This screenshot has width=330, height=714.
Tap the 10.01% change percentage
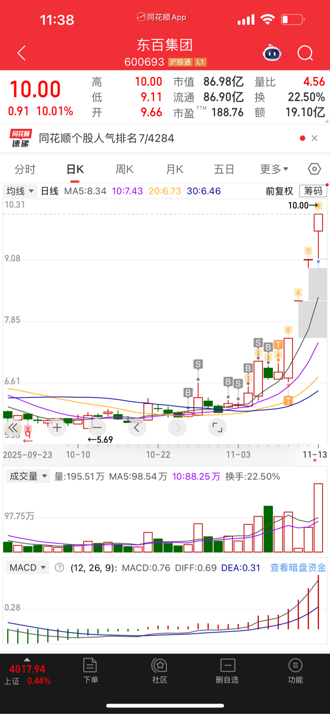click(55, 111)
